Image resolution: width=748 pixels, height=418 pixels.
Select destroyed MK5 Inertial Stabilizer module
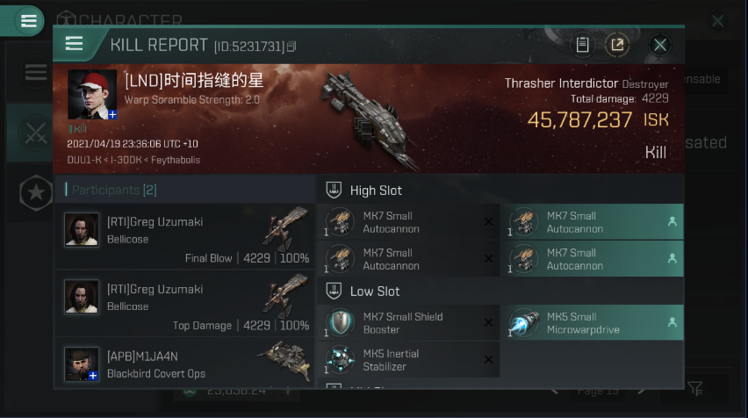coord(409,360)
